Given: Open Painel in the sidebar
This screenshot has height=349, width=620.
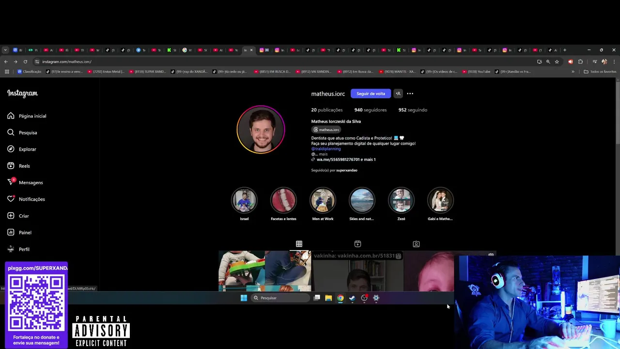Looking at the screenshot, I should pos(19,232).
